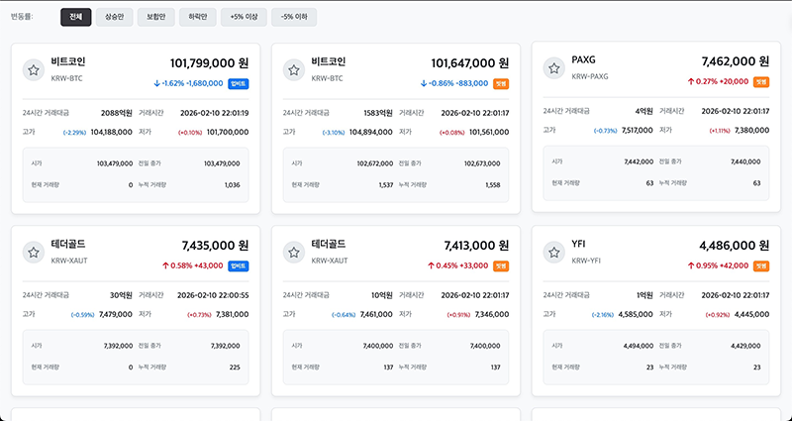The image size is (792, 421).
Task: Click the YFI low price 4,445,000
Action: pyautogui.click(x=752, y=314)
